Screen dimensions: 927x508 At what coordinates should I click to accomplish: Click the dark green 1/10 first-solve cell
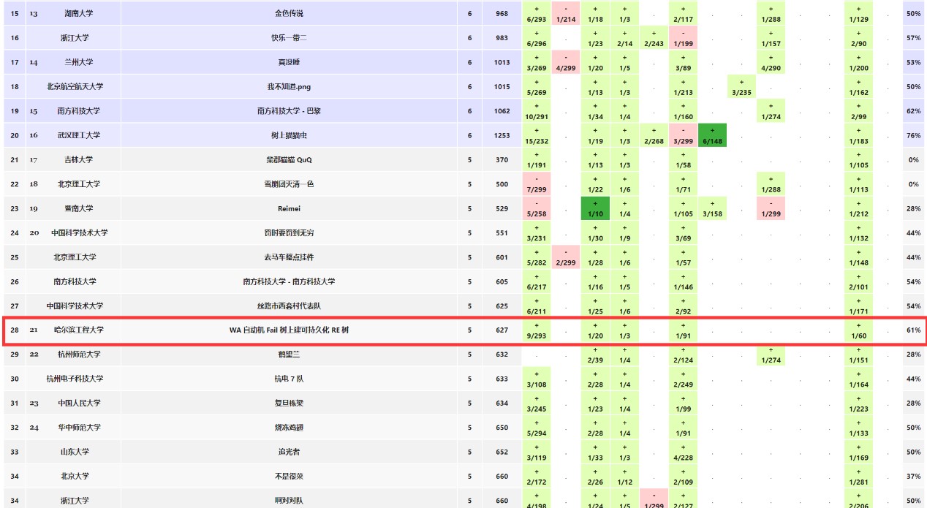point(595,208)
